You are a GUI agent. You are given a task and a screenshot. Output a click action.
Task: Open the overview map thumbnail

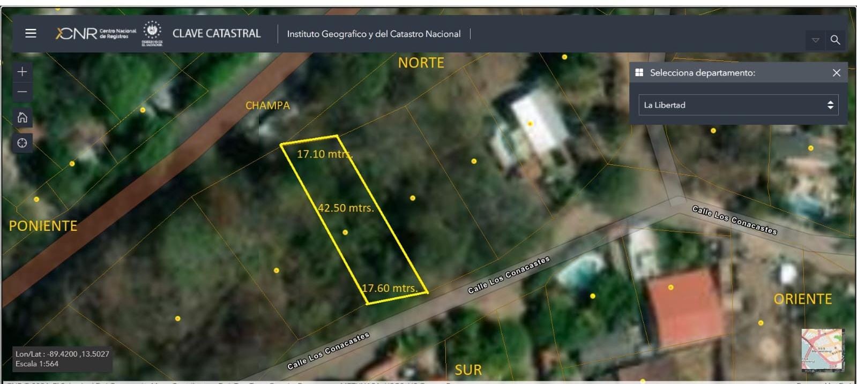click(x=822, y=350)
